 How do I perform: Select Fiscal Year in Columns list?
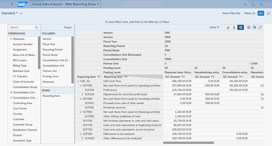pos(49,44)
